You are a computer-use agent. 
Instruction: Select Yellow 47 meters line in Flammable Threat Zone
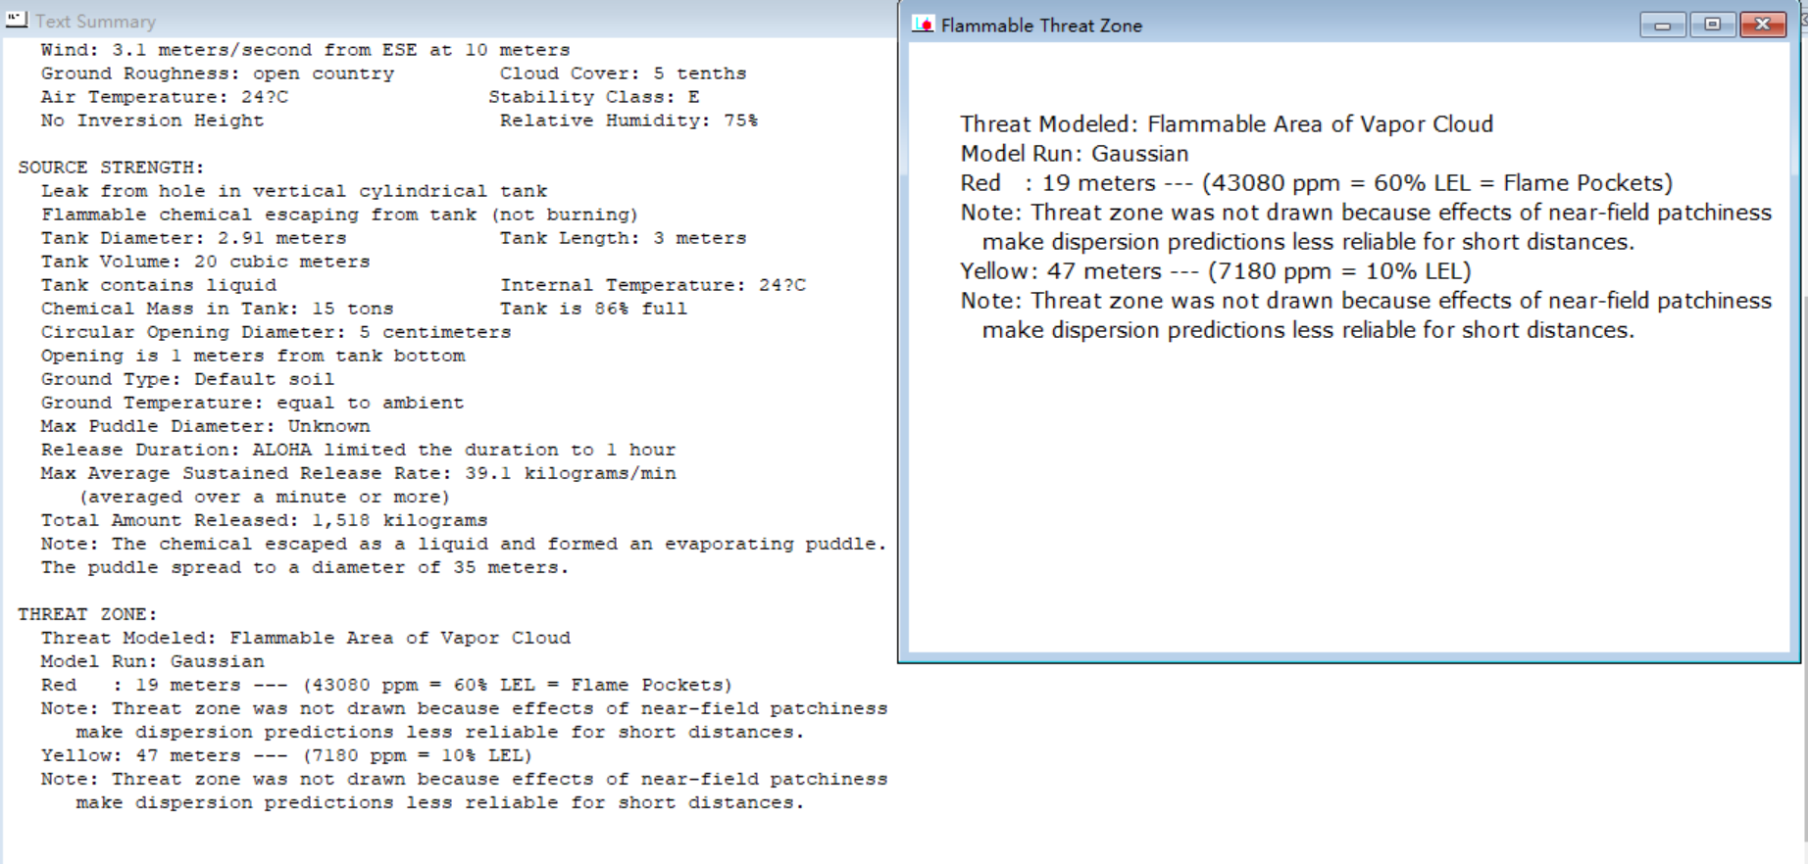1216,271
